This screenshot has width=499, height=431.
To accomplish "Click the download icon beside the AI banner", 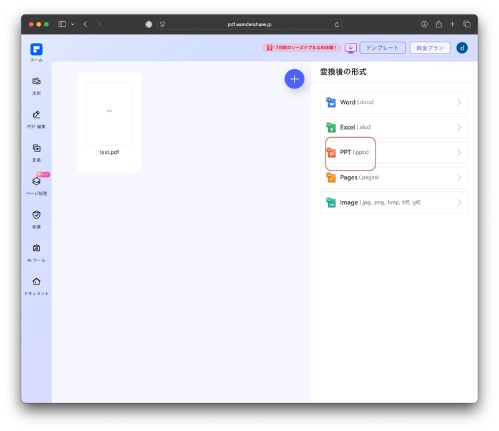I will 351,47.
